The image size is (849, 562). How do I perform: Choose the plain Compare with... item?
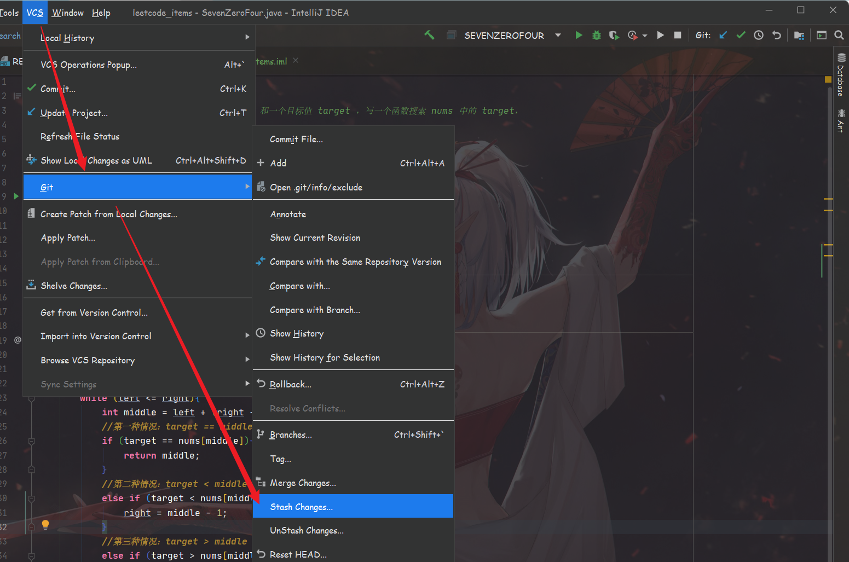[x=353, y=286]
